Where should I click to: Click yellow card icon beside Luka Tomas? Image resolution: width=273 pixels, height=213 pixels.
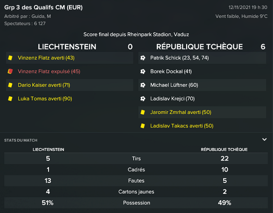[10, 99]
